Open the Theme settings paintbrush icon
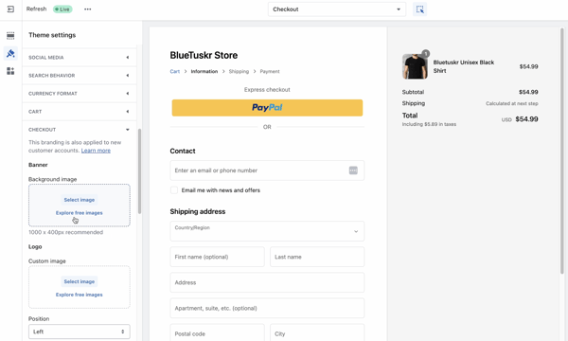This screenshot has width=568, height=341. 10,53
